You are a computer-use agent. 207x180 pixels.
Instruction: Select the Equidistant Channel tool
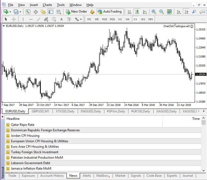click(46, 20)
